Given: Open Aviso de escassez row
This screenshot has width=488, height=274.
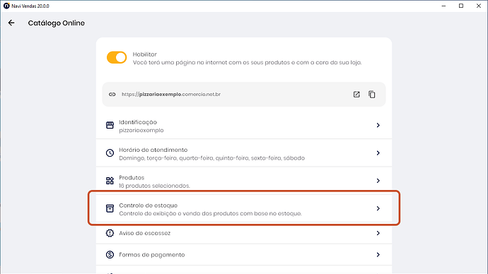Looking at the screenshot, I should (244, 233).
